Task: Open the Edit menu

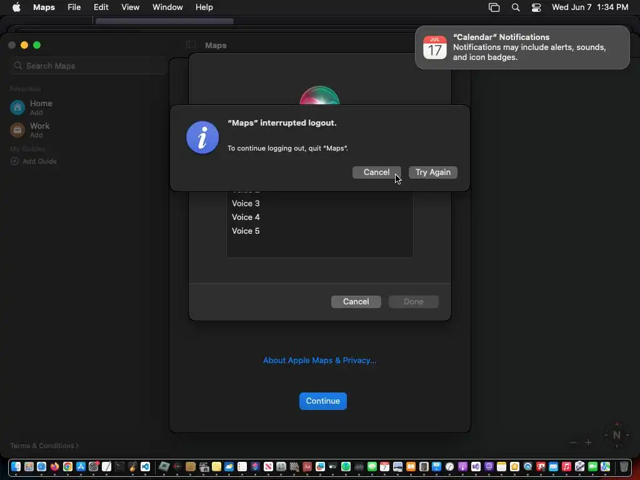Action: pyautogui.click(x=101, y=7)
